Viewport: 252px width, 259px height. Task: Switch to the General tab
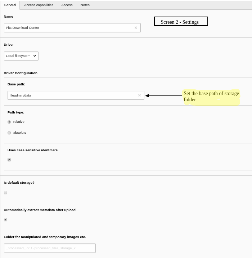click(x=10, y=5)
